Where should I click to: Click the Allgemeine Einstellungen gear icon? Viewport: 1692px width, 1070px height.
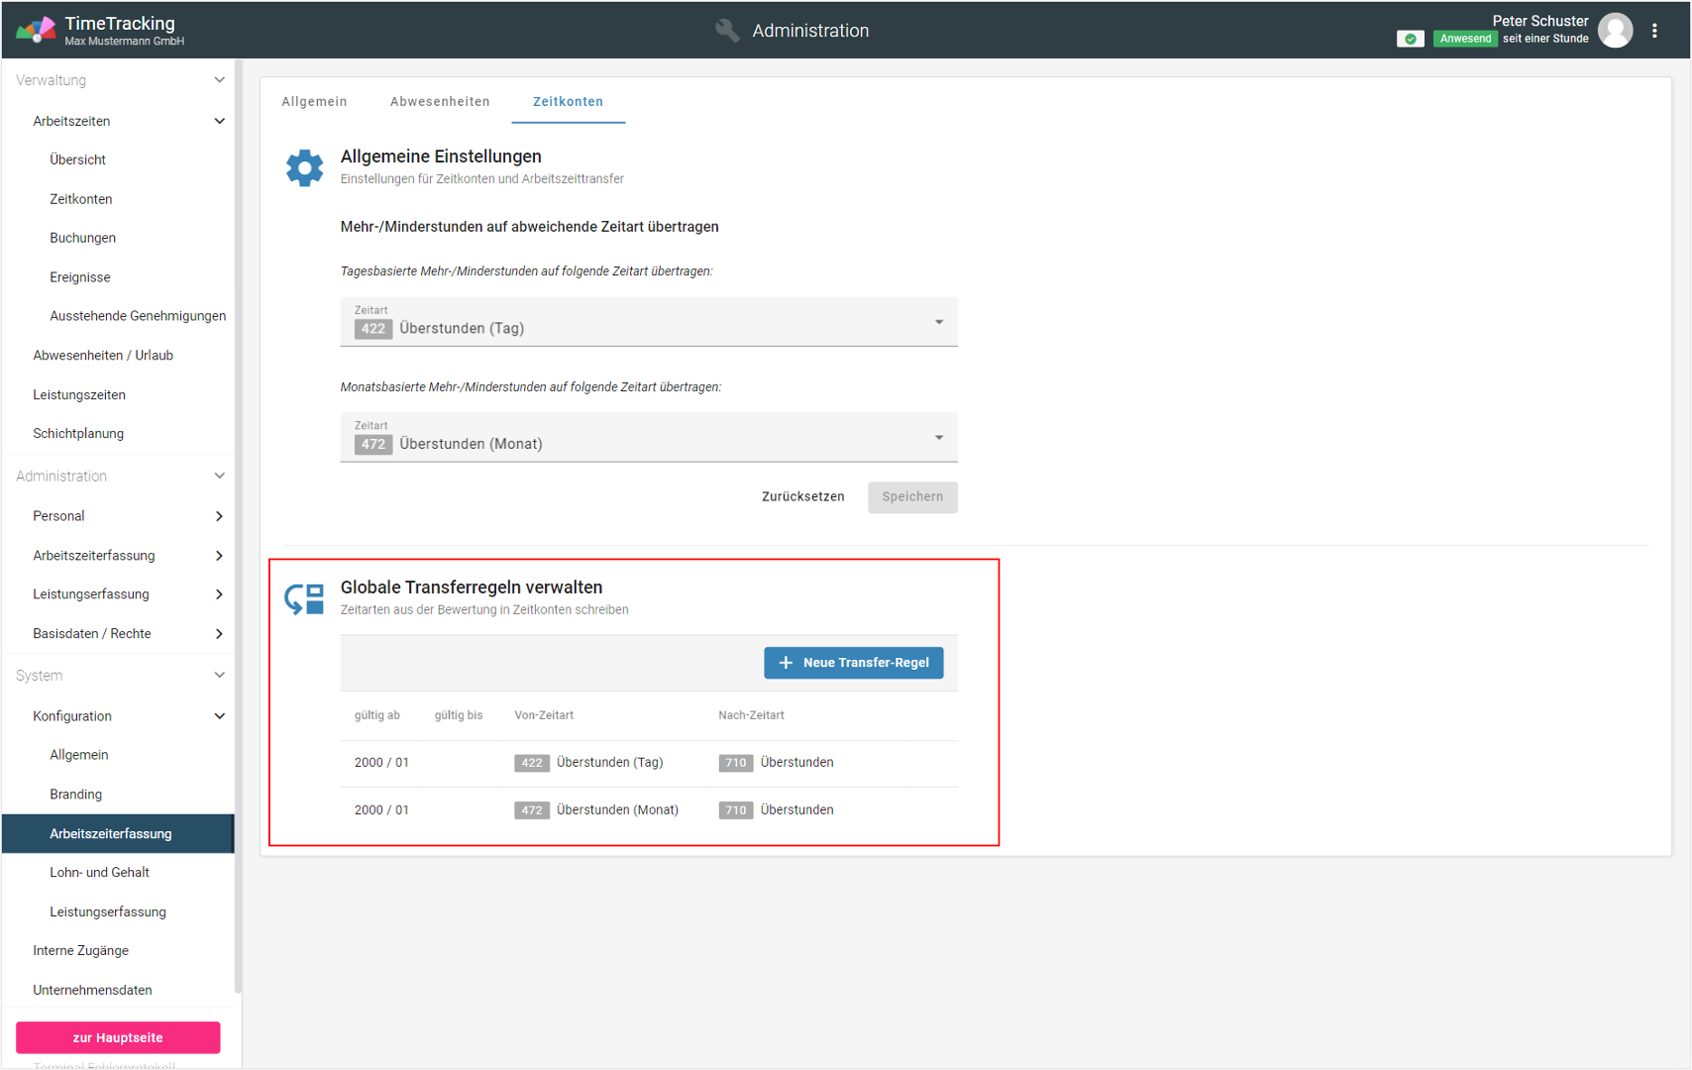coord(304,167)
